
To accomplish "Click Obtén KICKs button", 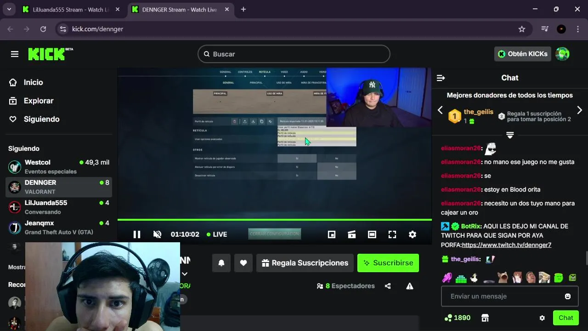I will pos(523,54).
